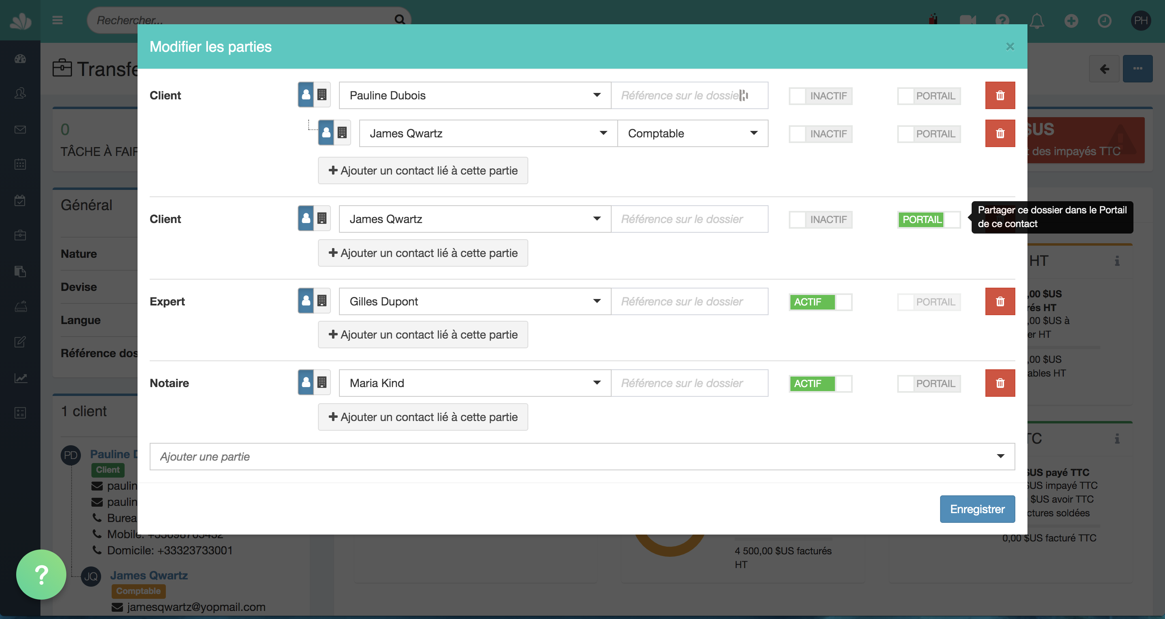Screen dimensions: 1165x619
Task: Toggle PORTAIL switch for Maria Kind
Action: [x=929, y=383]
